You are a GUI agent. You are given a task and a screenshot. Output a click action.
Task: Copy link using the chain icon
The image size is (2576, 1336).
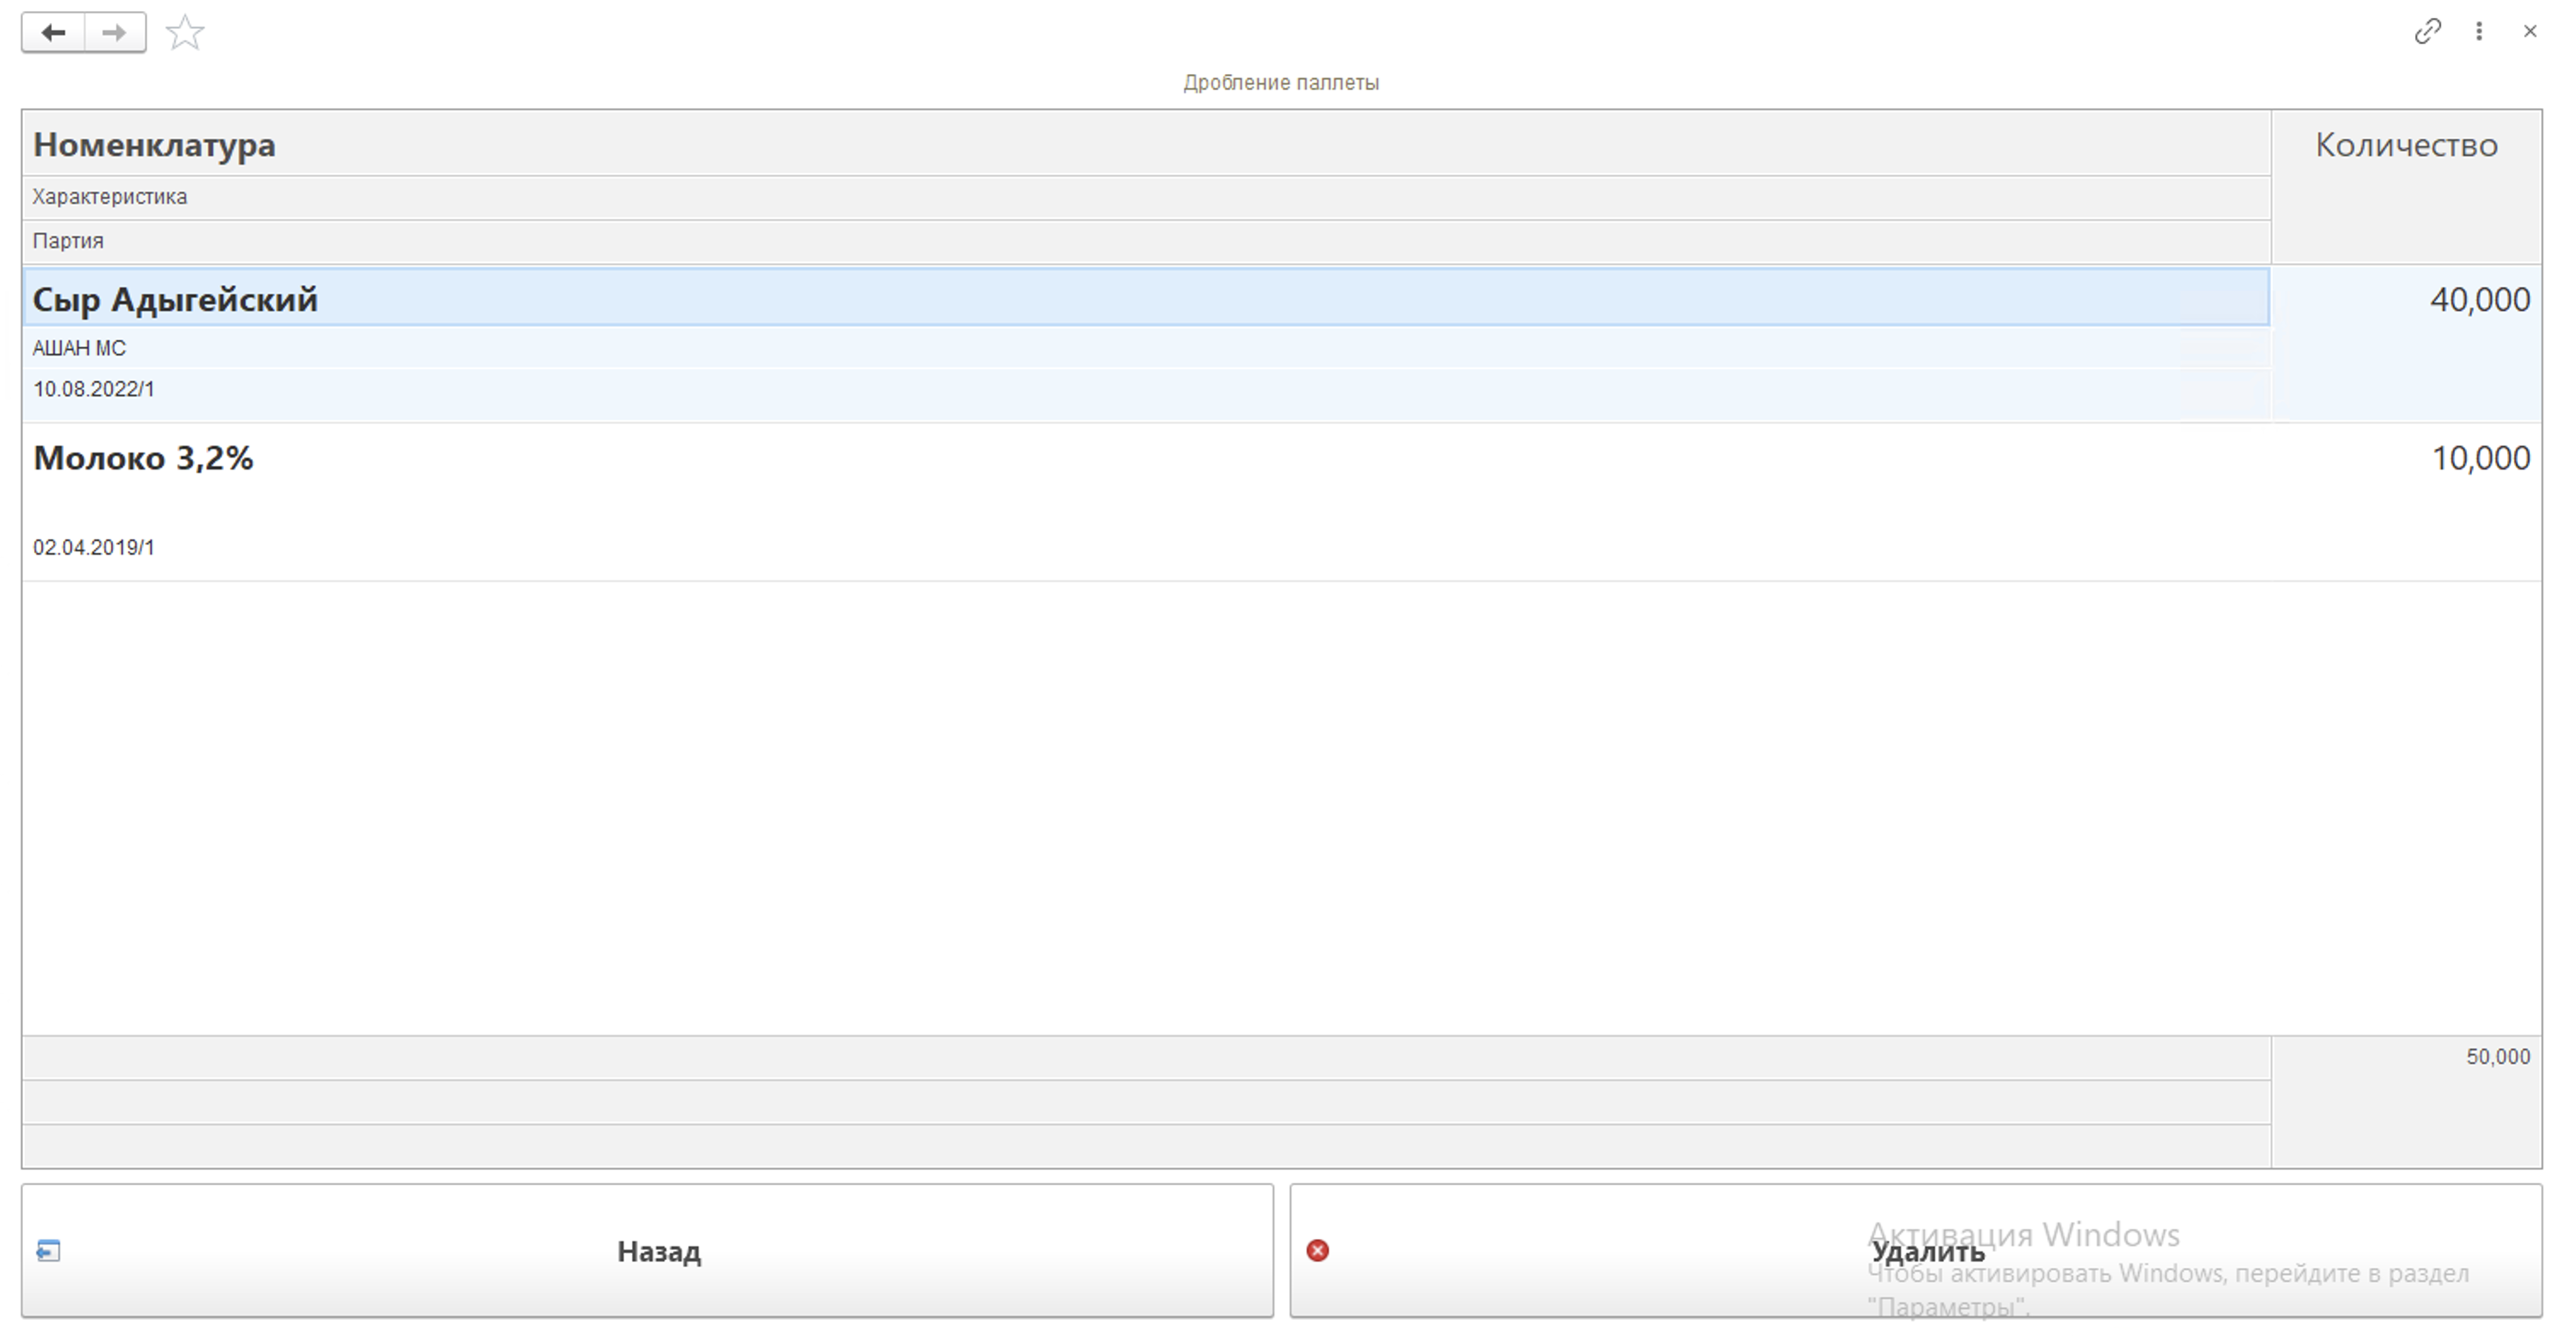point(2427,31)
